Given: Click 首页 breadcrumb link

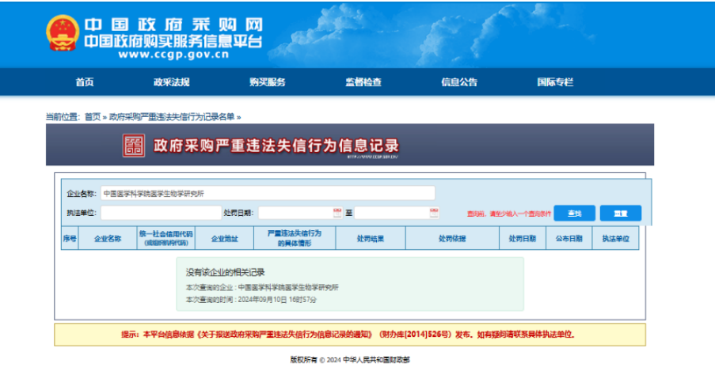Looking at the screenshot, I should coord(93,117).
